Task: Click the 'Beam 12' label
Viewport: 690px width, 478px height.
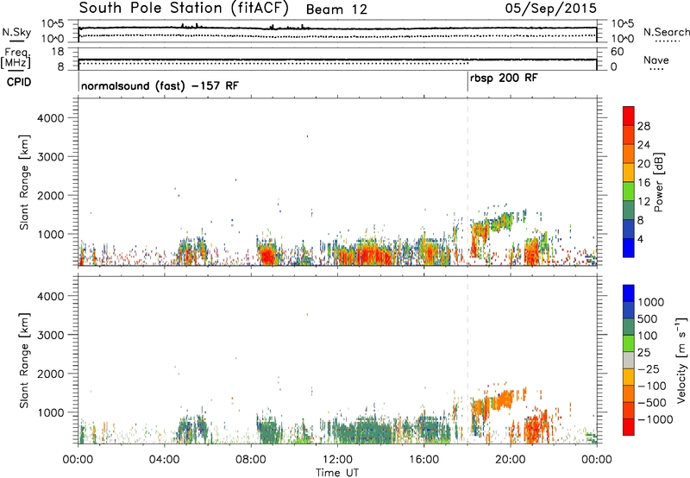Action: [x=336, y=9]
